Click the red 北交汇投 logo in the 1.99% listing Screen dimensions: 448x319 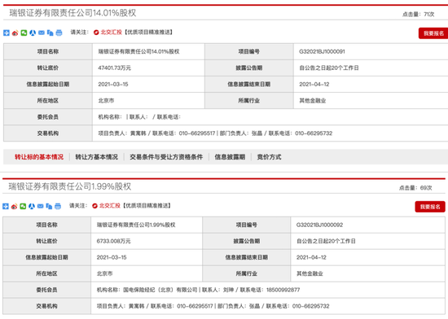[94, 206]
